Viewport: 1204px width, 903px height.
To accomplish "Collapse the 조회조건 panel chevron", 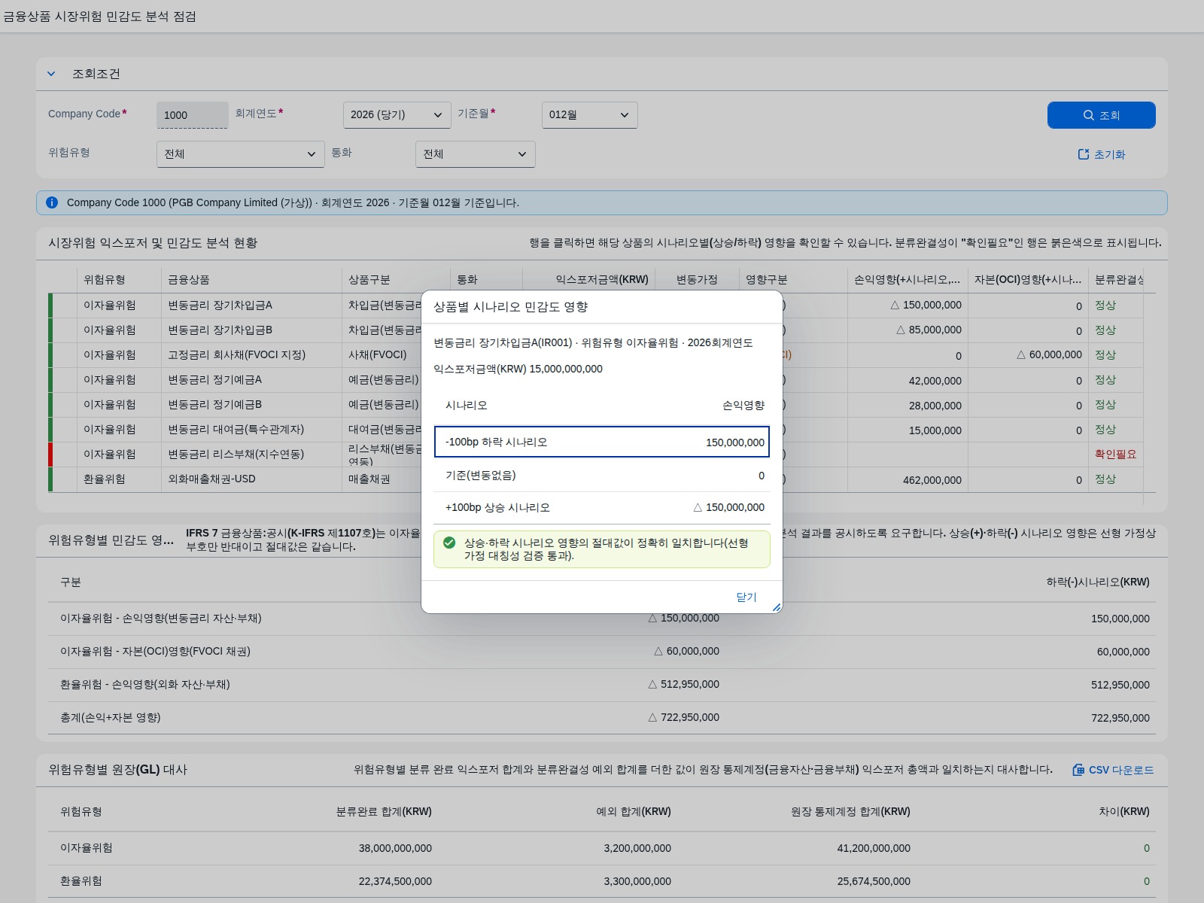I will coord(51,74).
